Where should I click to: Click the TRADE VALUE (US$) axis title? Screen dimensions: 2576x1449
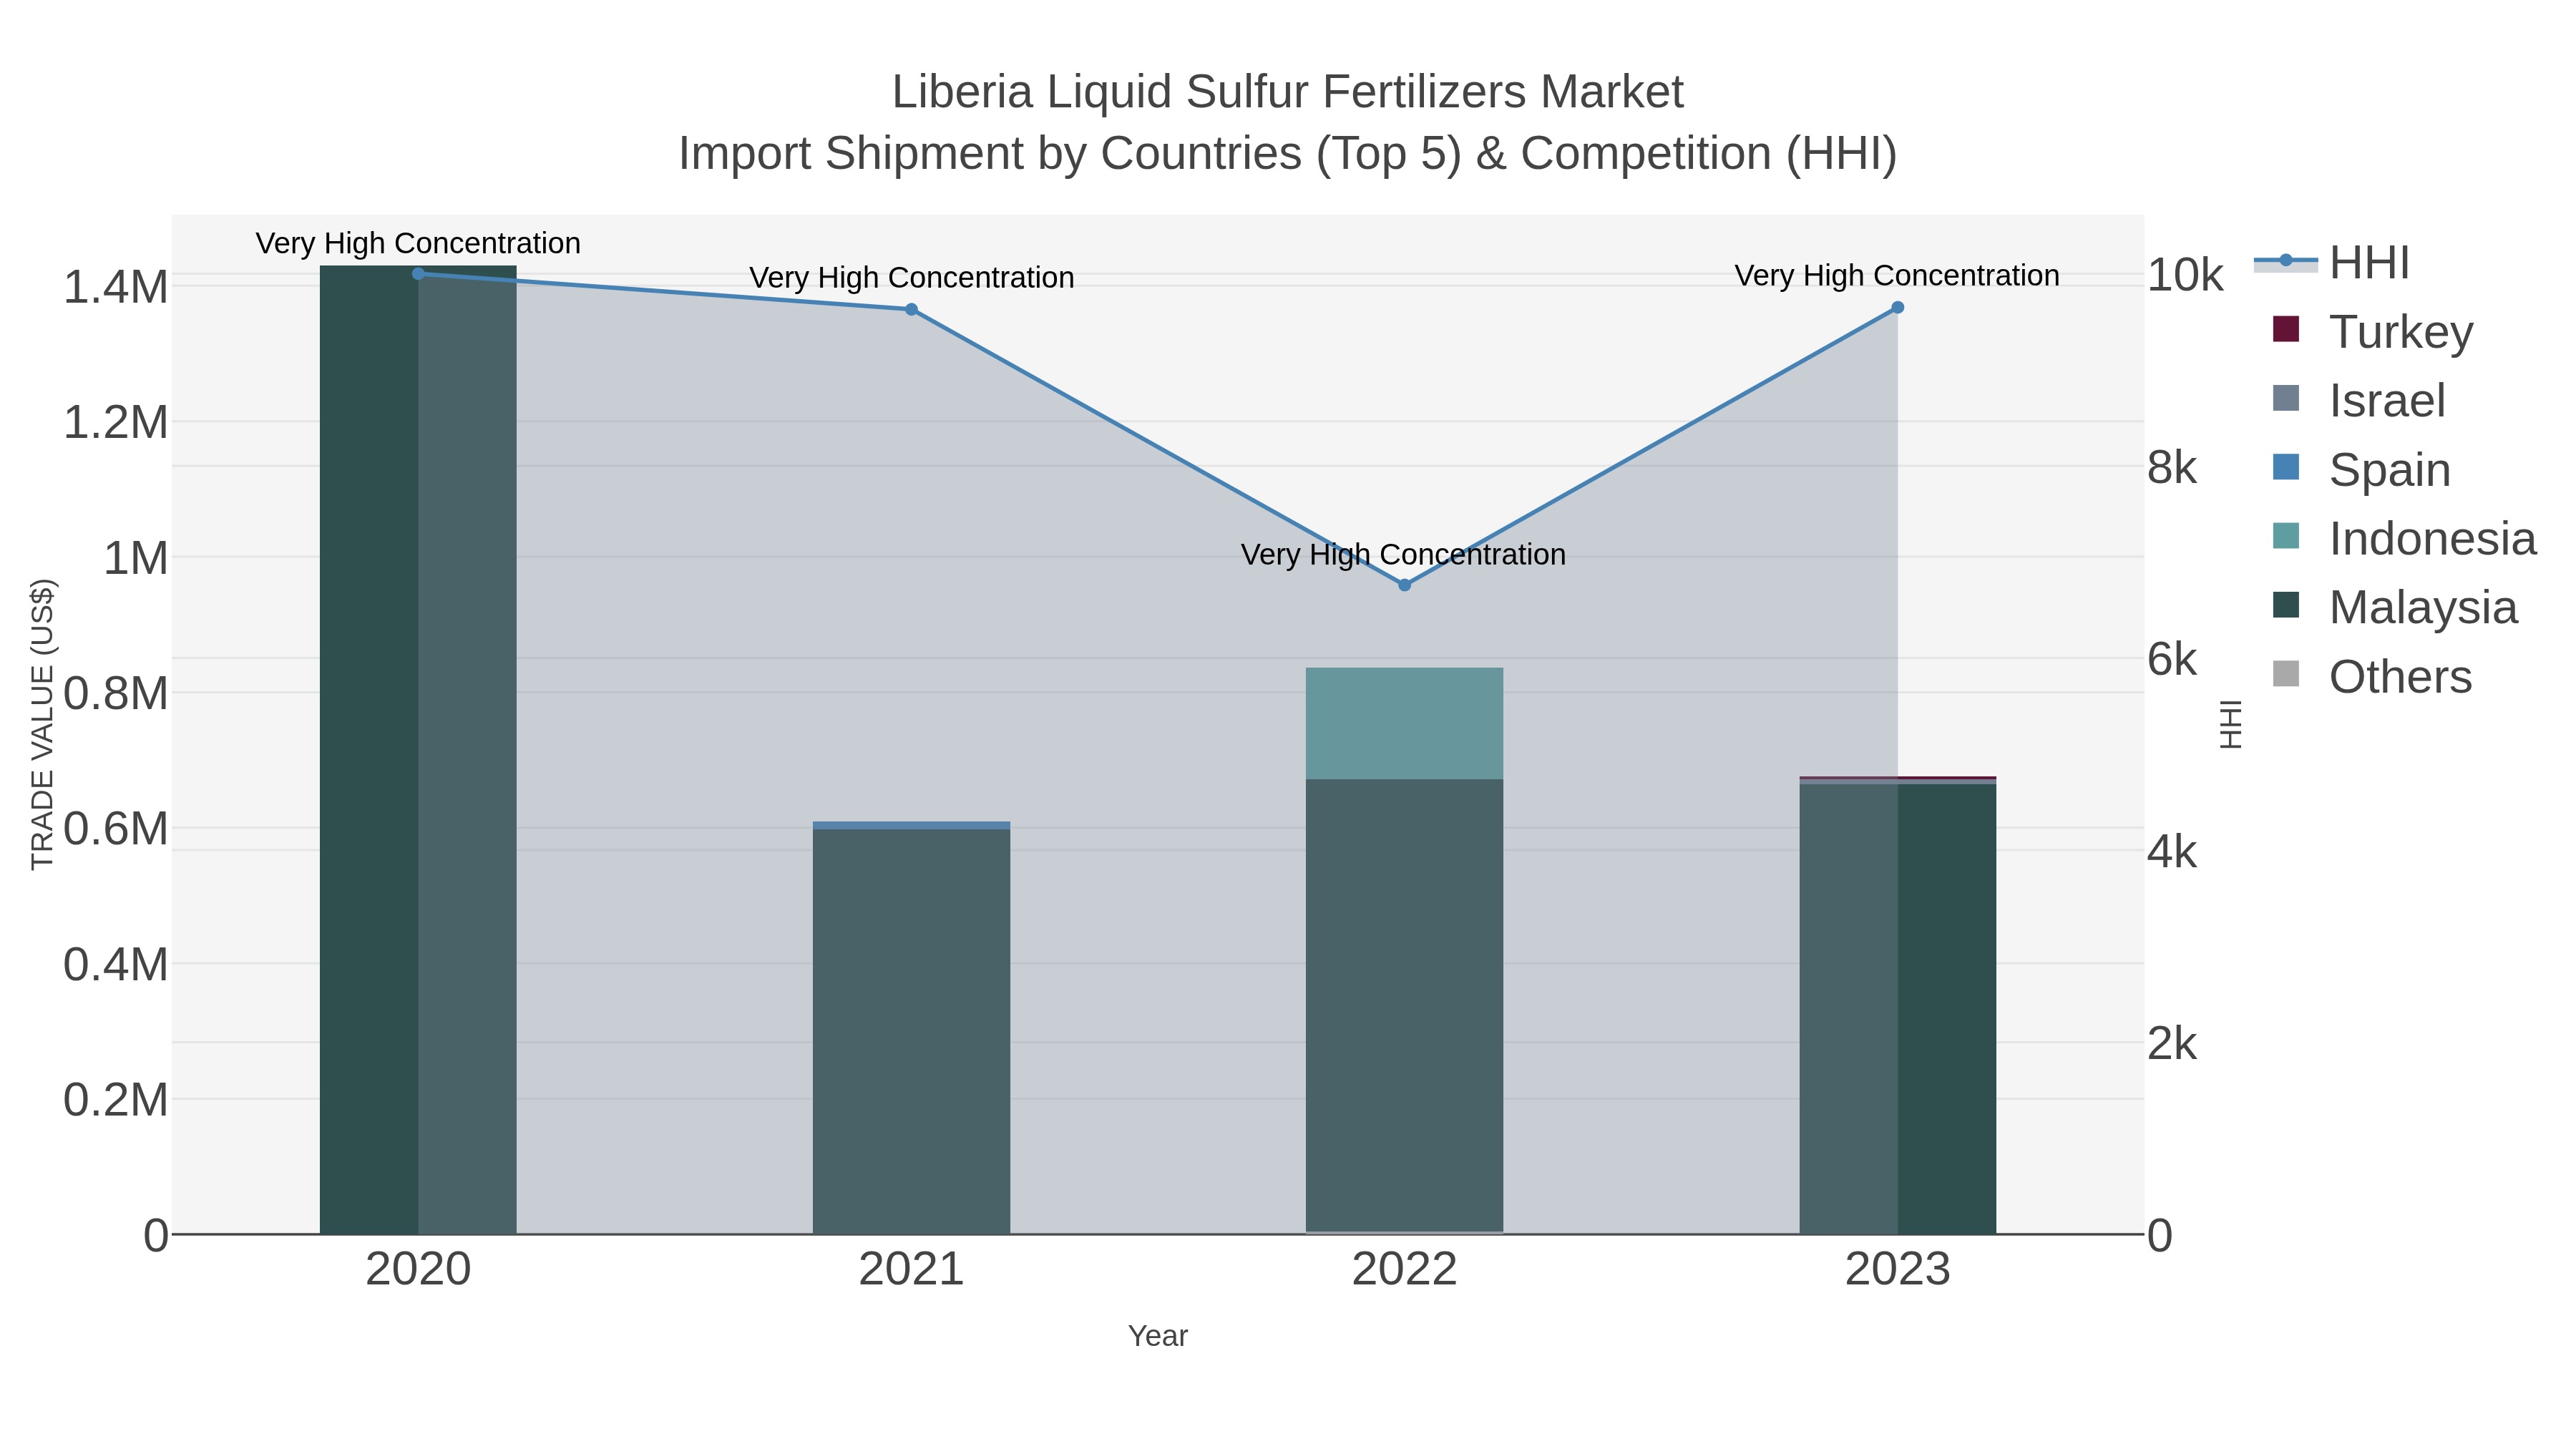42,724
